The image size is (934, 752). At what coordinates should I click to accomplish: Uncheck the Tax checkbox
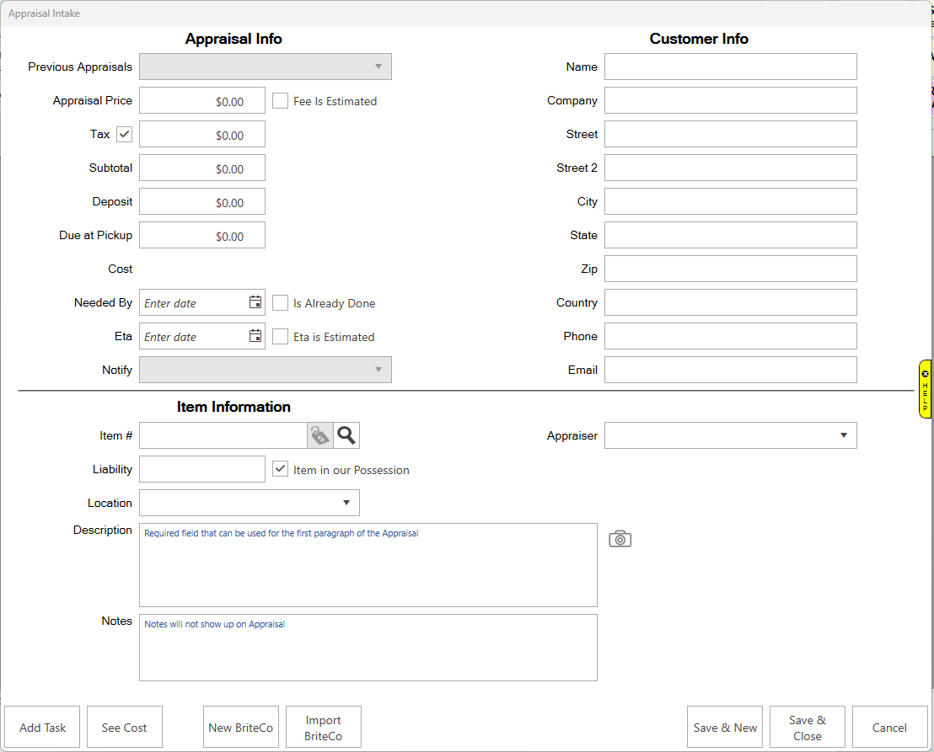(x=125, y=134)
